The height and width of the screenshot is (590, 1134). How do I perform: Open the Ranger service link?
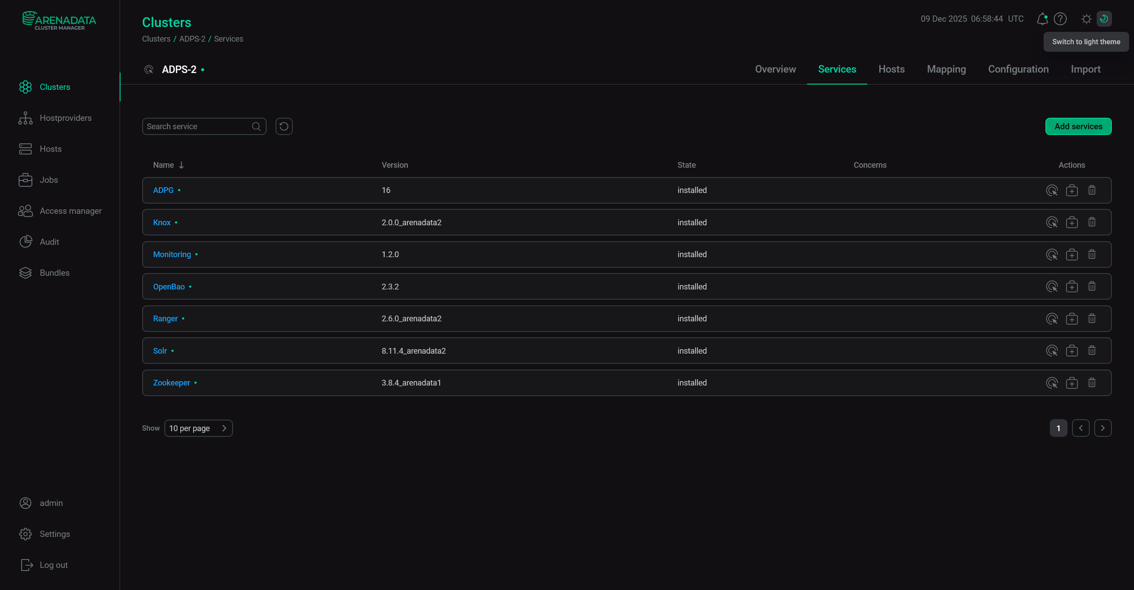pyautogui.click(x=165, y=318)
